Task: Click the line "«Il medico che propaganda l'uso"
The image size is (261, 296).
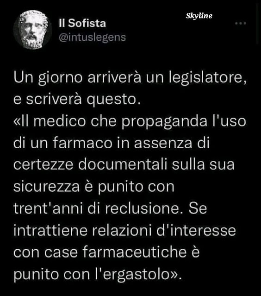Action: [x=130, y=121]
